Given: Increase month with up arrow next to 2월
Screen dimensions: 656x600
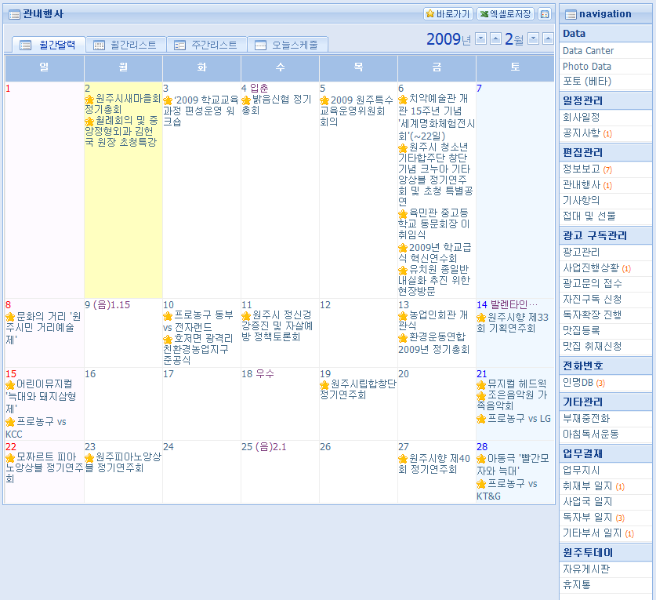Looking at the screenshot, I should (548, 39).
